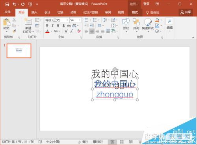Toggle the Notes pane
197x145 pixels.
coord(83,142)
